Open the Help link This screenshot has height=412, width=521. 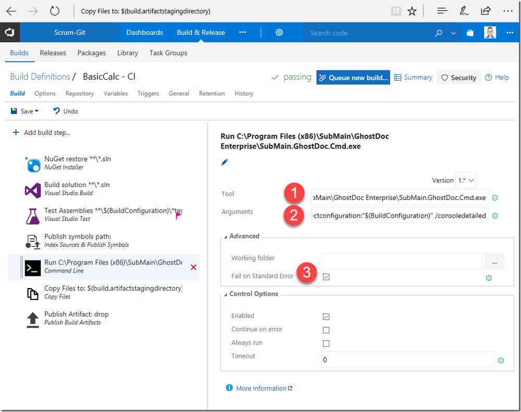click(497, 78)
